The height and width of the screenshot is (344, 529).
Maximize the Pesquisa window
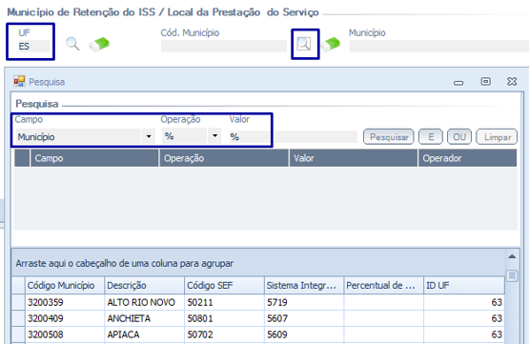(485, 81)
